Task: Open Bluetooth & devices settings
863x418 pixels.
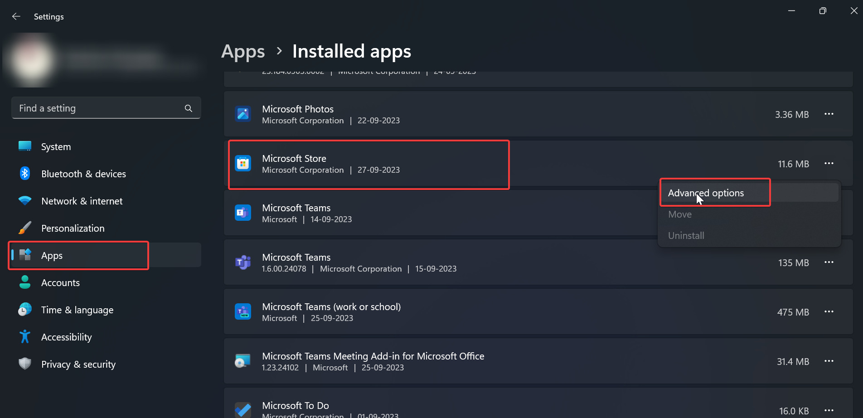Action: tap(106, 174)
